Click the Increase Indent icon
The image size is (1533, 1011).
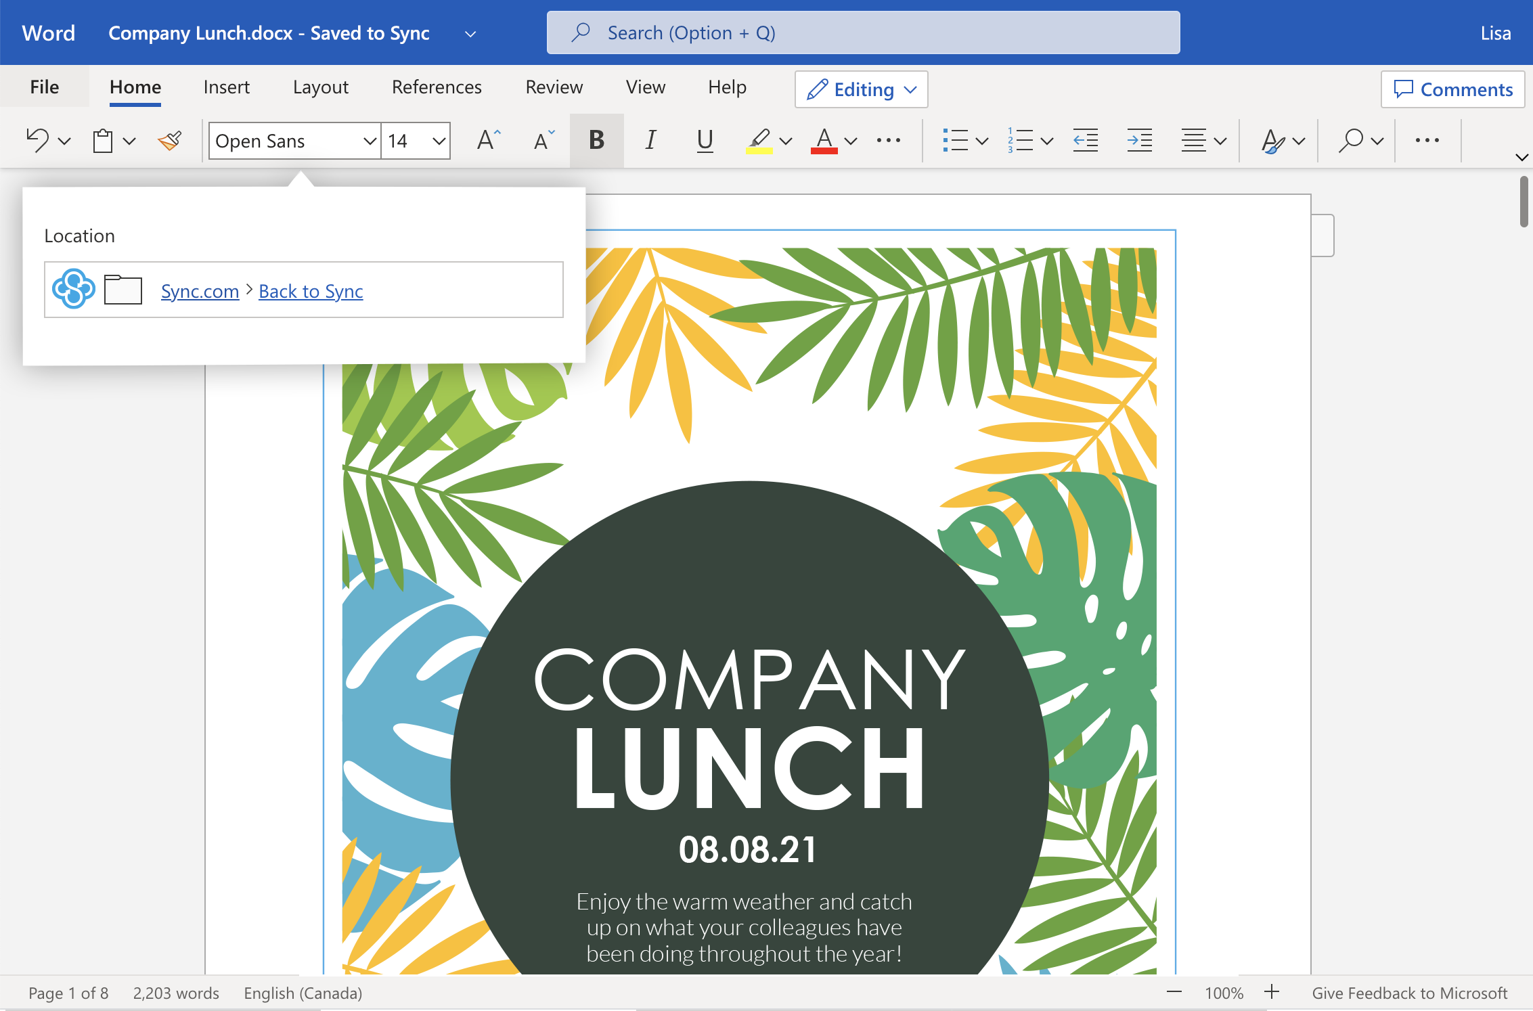click(x=1139, y=140)
